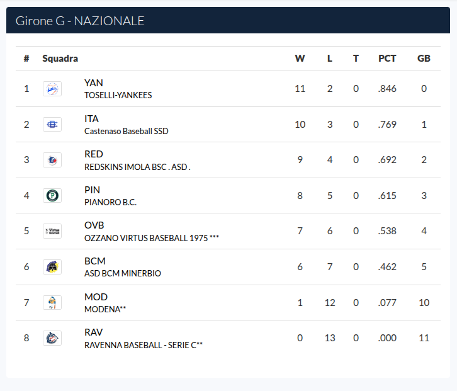Select the Modena team logo
Image resolution: width=457 pixels, height=391 pixels.
52,302
